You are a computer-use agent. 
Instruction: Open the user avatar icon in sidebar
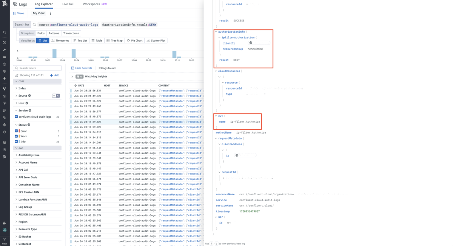[x=5, y=230]
